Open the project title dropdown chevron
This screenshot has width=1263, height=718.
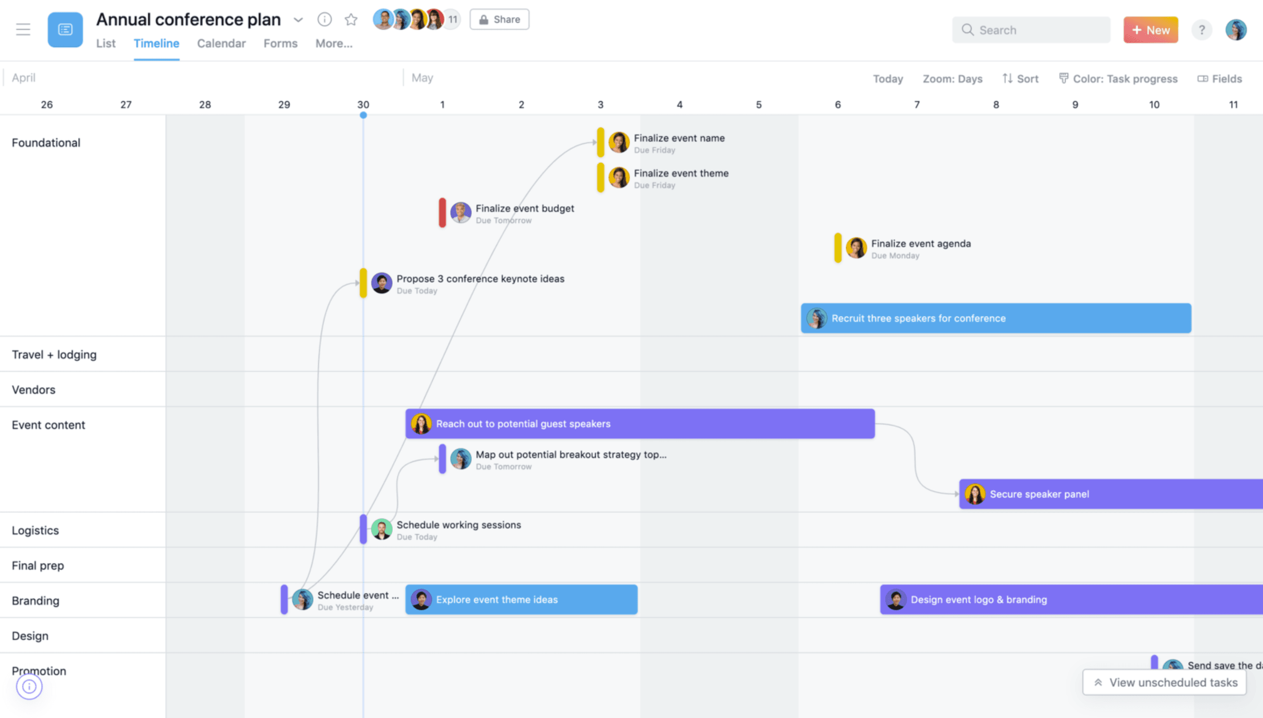298,20
